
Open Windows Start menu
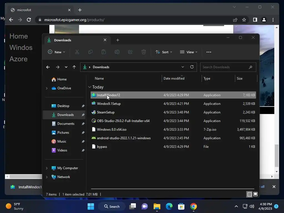pyautogui.click(x=91, y=206)
